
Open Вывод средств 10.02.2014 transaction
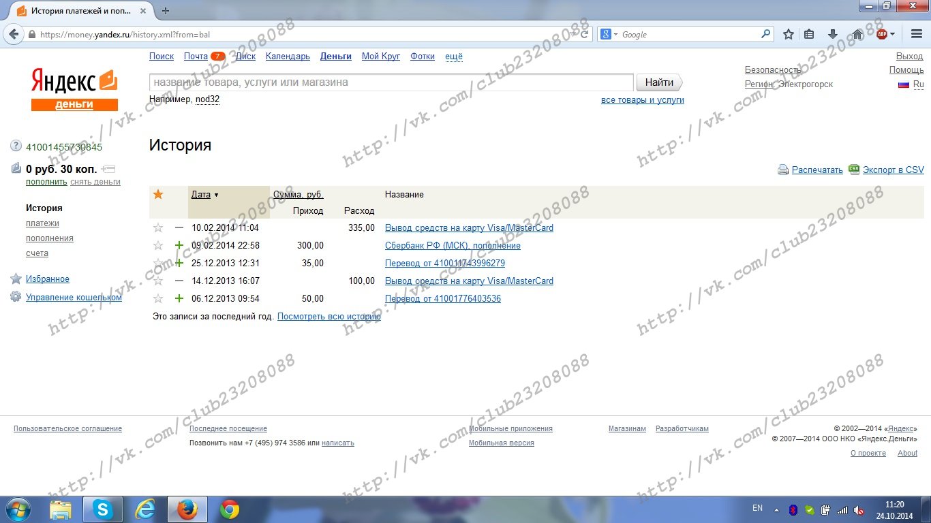pyautogui.click(x=469, y=228)
